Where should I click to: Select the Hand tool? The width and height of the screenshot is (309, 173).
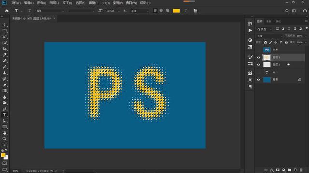4,133
